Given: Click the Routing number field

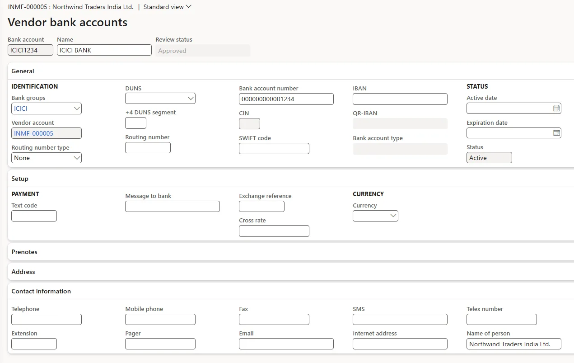Looking at the screenshot, I should [x=148, y=147].
